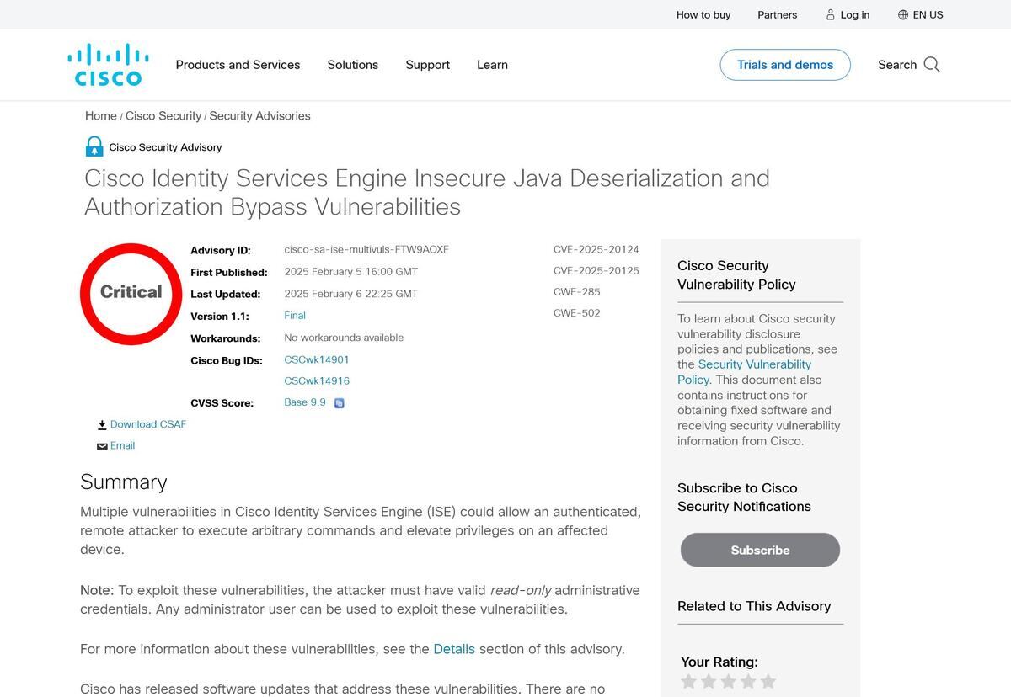Click the globe language icon
Viewport: 1011px width, 697px height.
click(903, 14)
